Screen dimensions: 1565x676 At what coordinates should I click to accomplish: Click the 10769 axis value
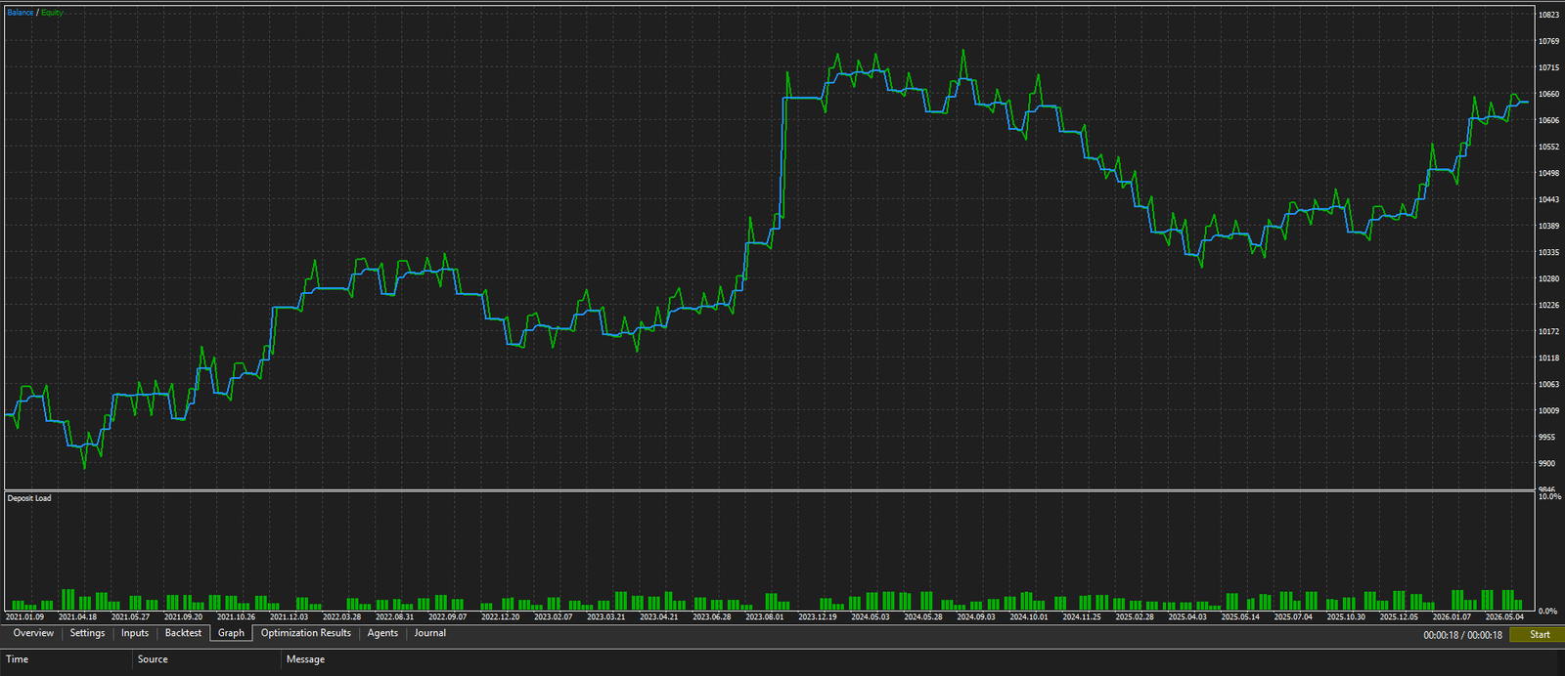1549,41
